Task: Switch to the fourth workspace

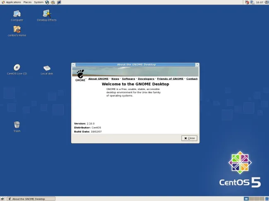Action: pos(262,199)
